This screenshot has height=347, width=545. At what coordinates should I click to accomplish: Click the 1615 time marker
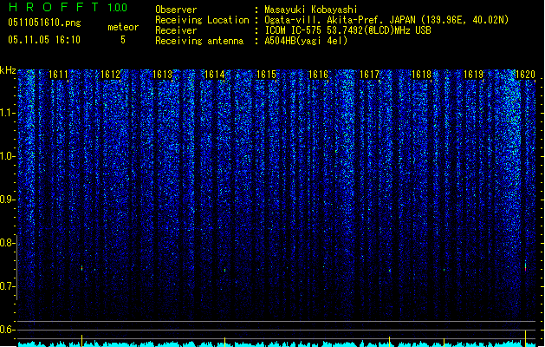[266, 75]
